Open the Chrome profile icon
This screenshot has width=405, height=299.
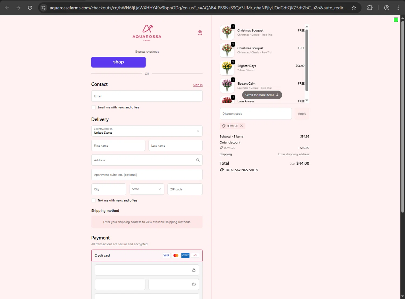pyautogui.click(x=387, y=8)
